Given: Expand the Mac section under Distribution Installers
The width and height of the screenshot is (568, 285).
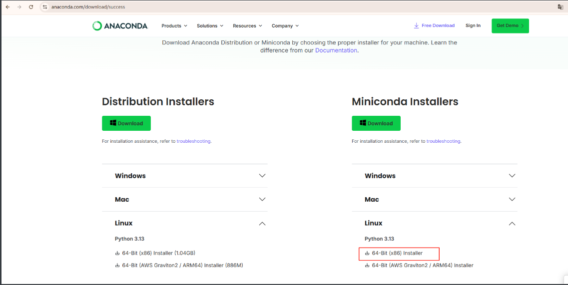Looking at the screenshot, I should coord(185,200).
